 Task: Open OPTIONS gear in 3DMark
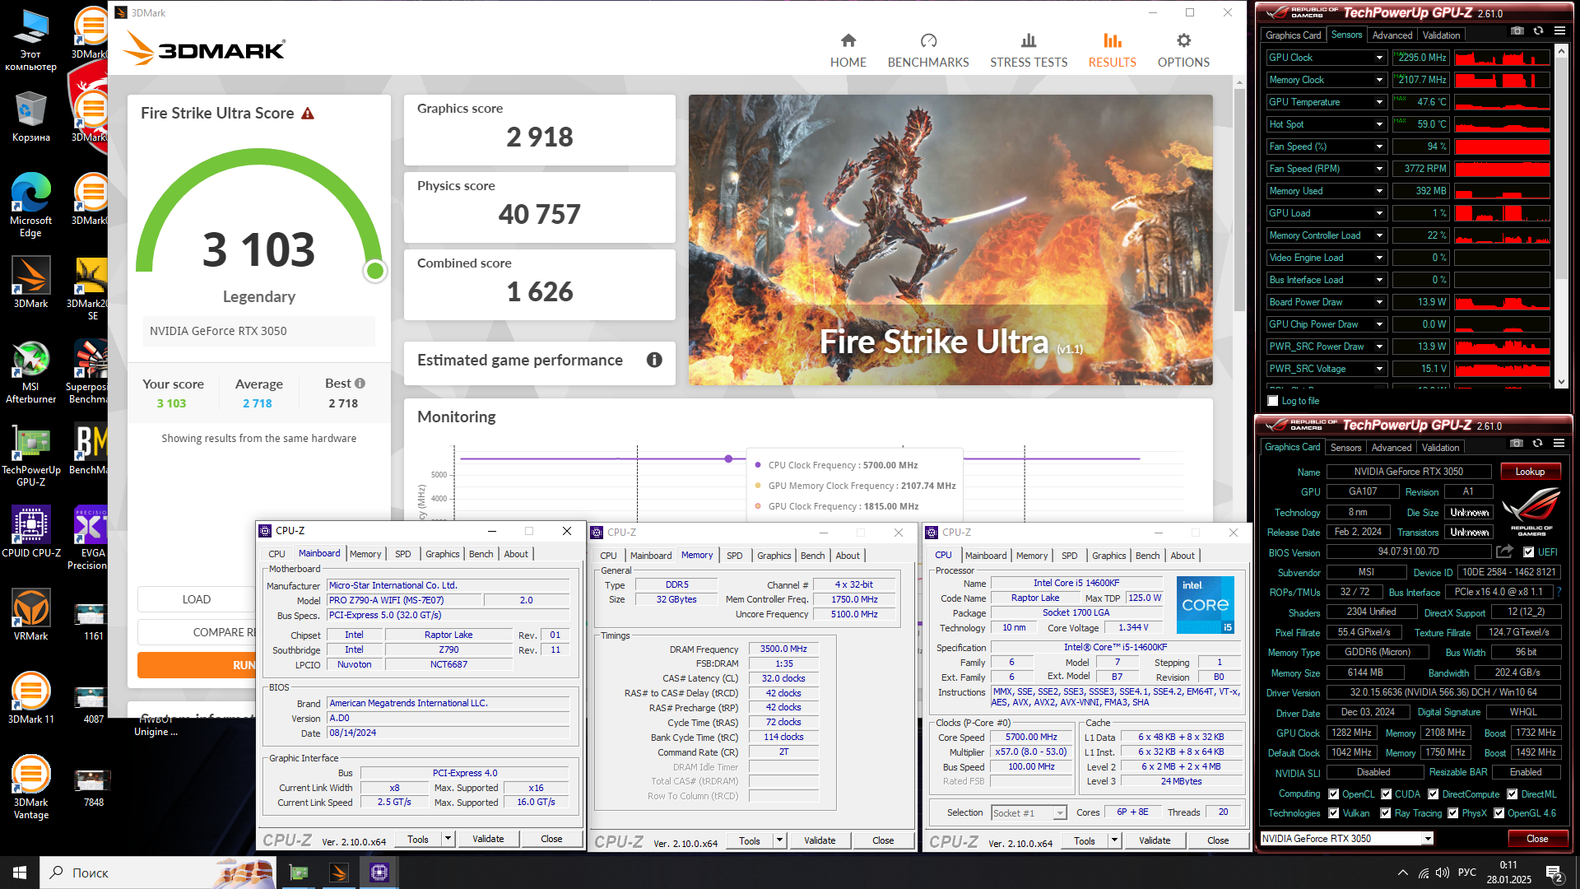pos(1183,41)
